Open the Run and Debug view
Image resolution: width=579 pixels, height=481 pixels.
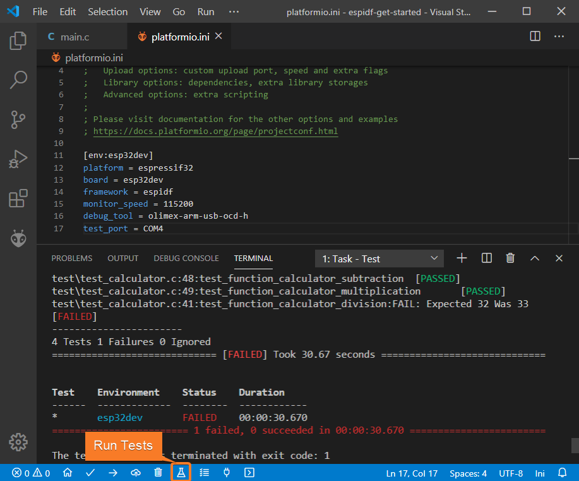pos(18,159)
